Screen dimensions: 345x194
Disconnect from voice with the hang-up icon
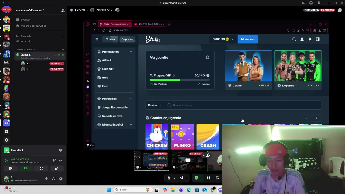[x=61, y=161]
